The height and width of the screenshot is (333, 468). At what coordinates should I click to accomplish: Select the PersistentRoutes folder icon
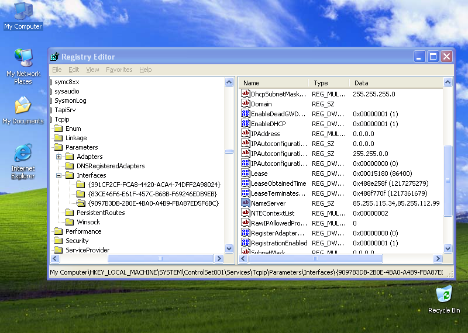point(69,213)
